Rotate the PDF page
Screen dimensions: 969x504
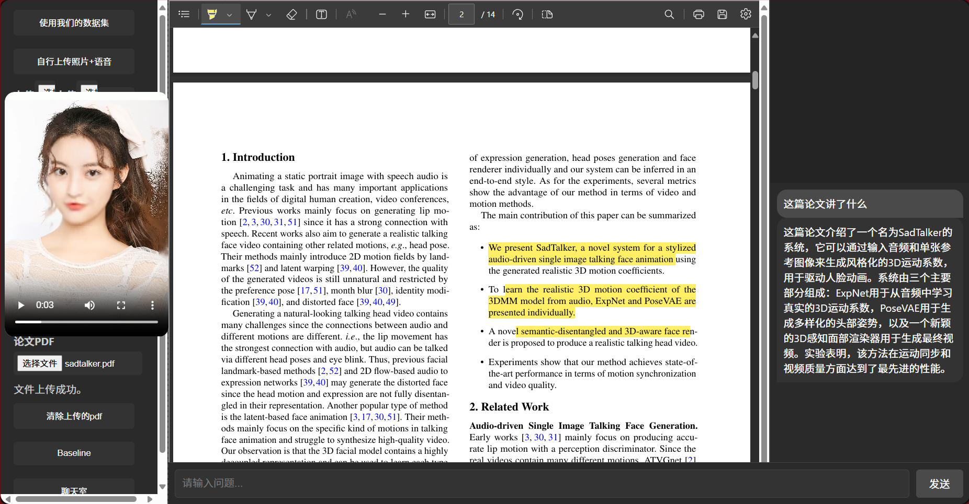point(517,15)
